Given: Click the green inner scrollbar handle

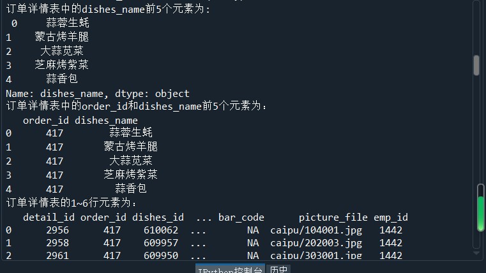Looking at the screenshot, I should tap(480, 213).
